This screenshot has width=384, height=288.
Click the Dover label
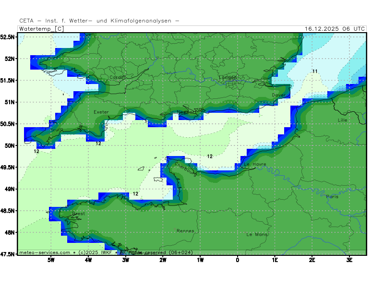click(x=278, y=95)
